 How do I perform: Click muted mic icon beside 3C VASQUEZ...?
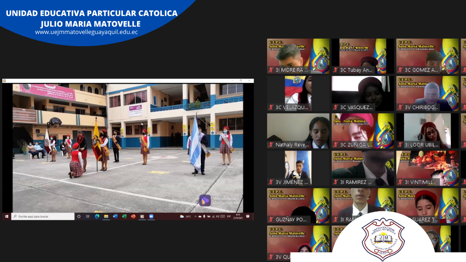click(x=336, y=107)
